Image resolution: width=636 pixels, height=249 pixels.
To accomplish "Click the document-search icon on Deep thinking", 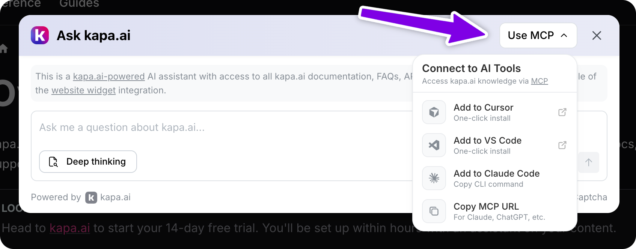I will (53, 162).
